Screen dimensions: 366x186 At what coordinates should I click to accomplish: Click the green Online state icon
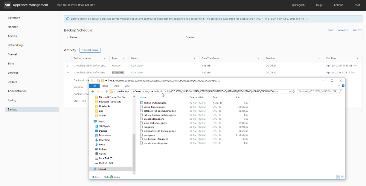pos(112,177)
